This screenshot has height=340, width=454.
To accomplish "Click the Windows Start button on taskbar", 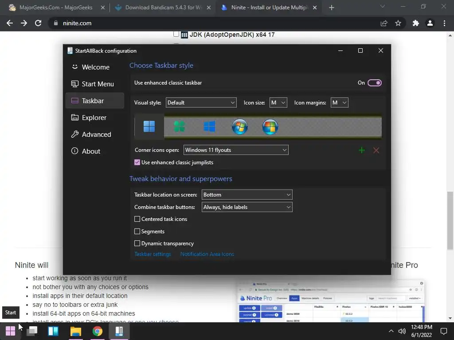I will tap(11, 331).
